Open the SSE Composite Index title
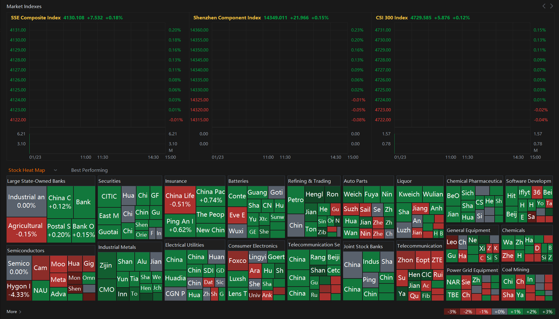This screenshot has height=319, width=559. coord(36,18)
